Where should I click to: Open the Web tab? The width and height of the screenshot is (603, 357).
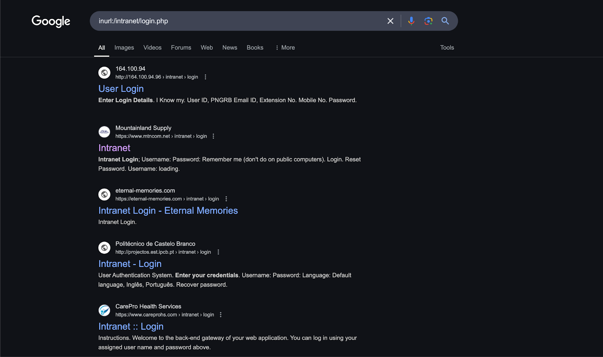pyautogui.click(x=207, y=47)
